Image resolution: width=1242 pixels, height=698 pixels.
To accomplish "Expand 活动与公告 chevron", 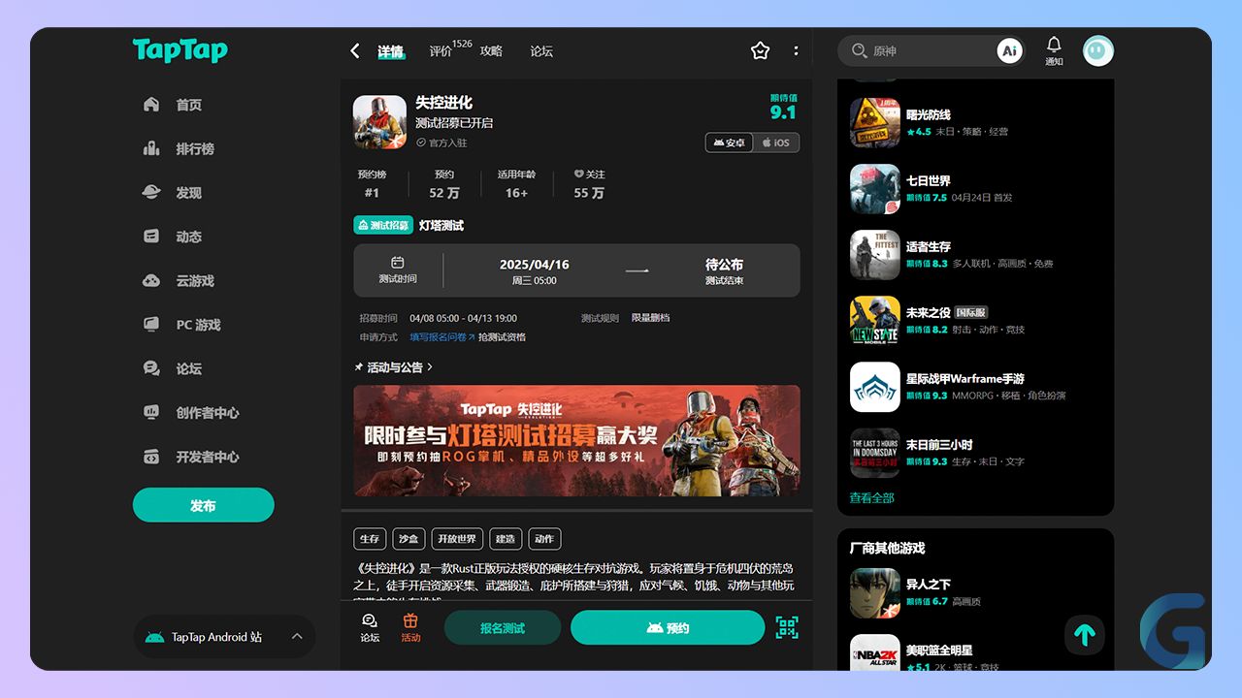I will coord(430,367).
